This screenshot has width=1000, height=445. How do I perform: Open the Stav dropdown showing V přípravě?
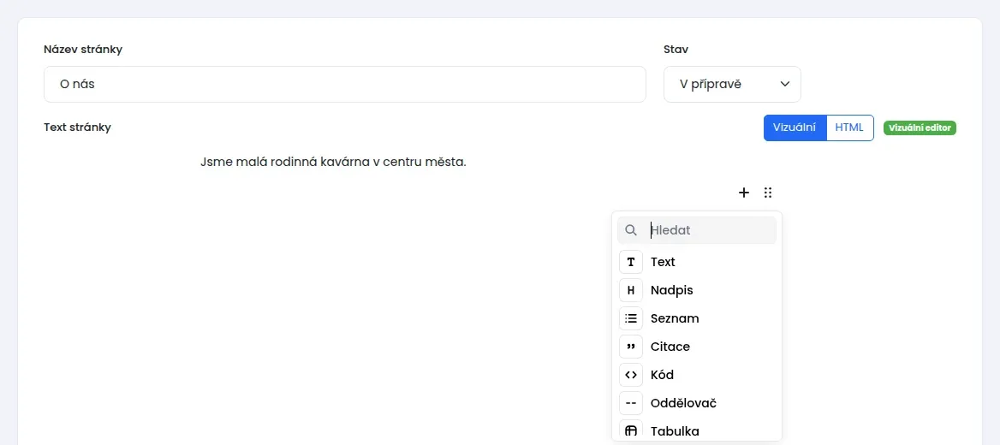coord(732,84)
